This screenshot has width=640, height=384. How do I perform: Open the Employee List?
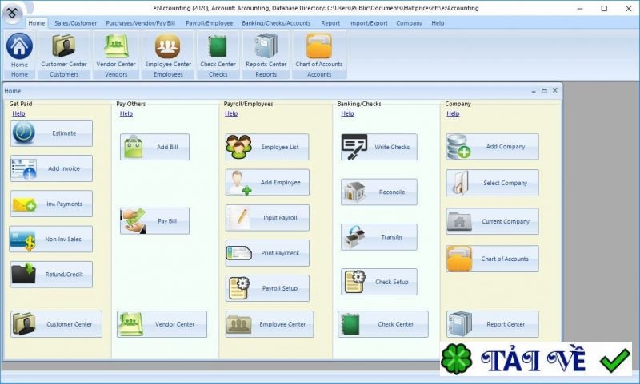(x=267, y=147)
